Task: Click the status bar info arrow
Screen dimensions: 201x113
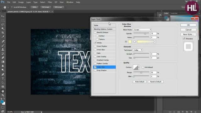Action: coord(41,112)
